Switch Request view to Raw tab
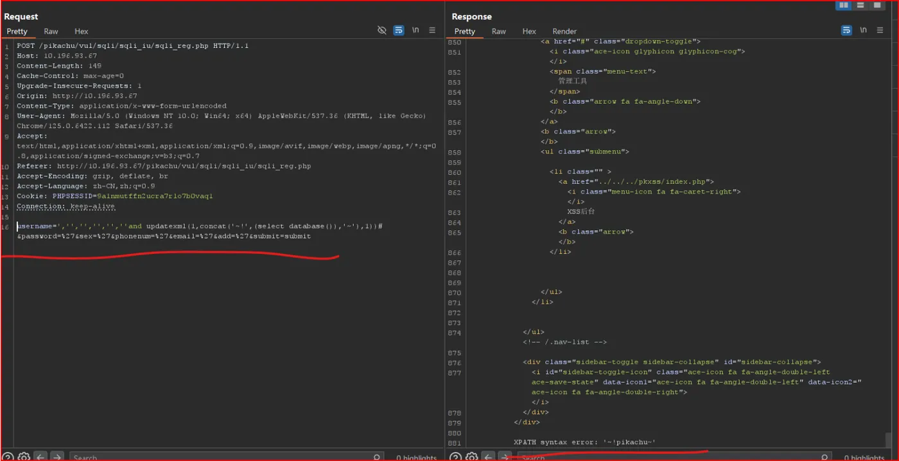Viewport: 899px width, 461px height. point(51,31)
